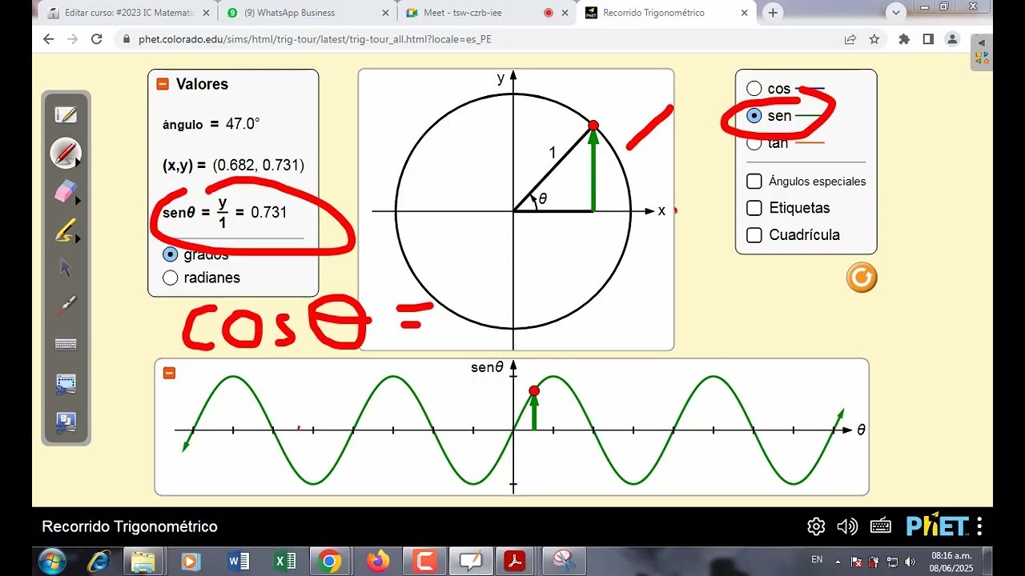Select the tan radio button
Viewport: 1025px width, 576px height.
(x=754, y=143)
